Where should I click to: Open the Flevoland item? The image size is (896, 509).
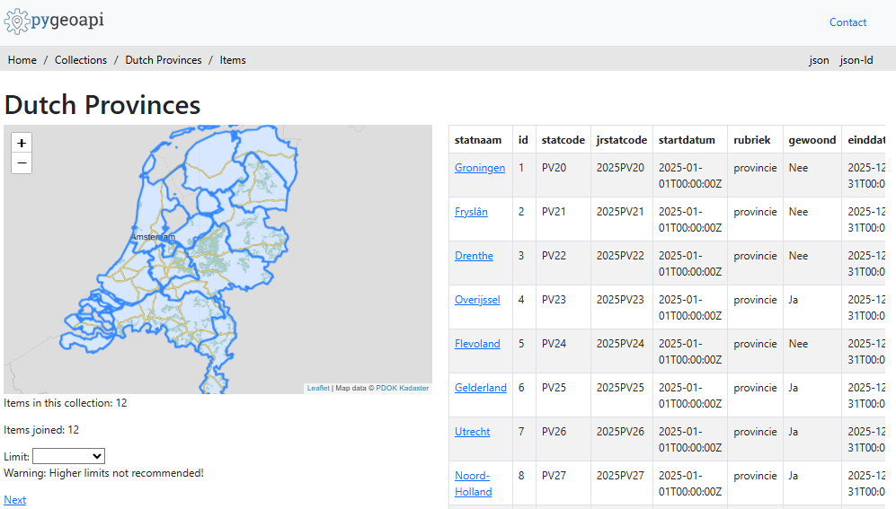click(477, 344)
